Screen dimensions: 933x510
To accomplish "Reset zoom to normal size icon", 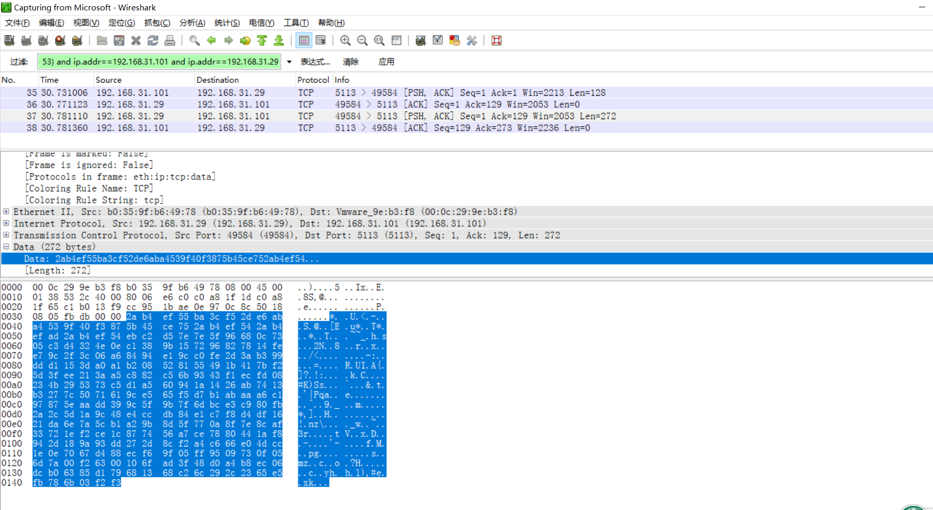I will pos(379,41).
